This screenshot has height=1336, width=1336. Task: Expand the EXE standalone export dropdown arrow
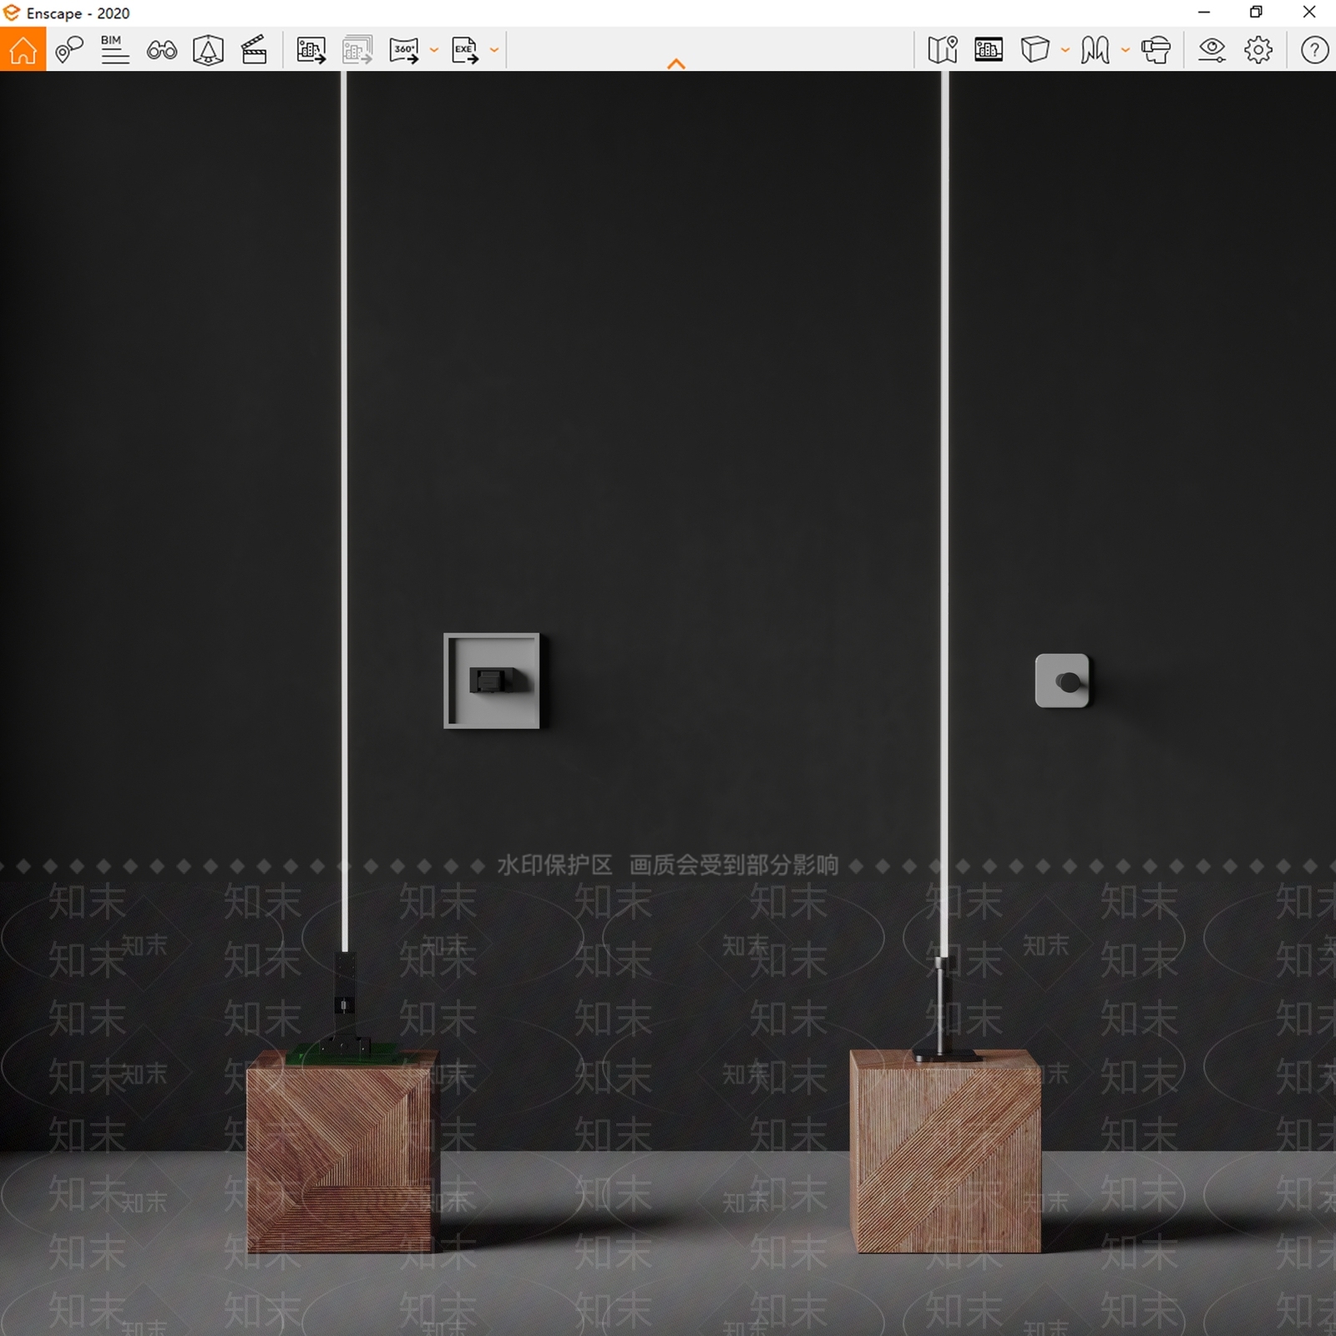[494, 50]
